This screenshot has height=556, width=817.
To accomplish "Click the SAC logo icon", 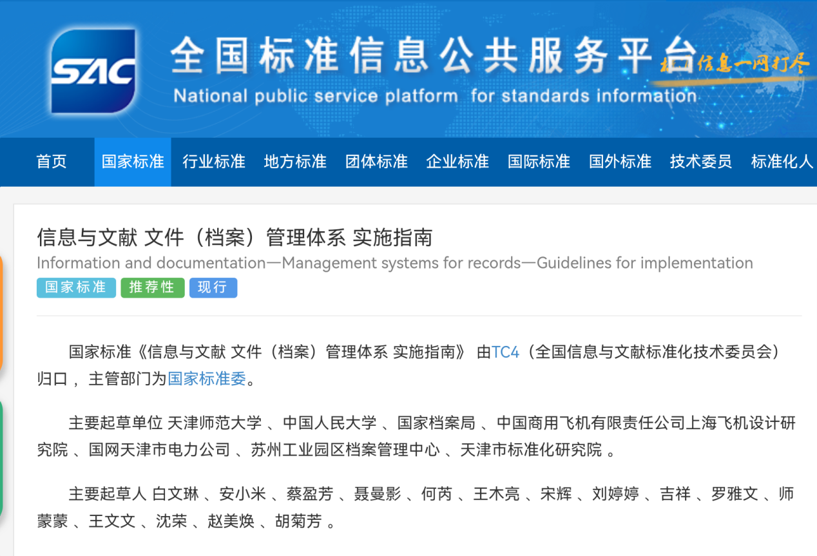I will point(93,71).
